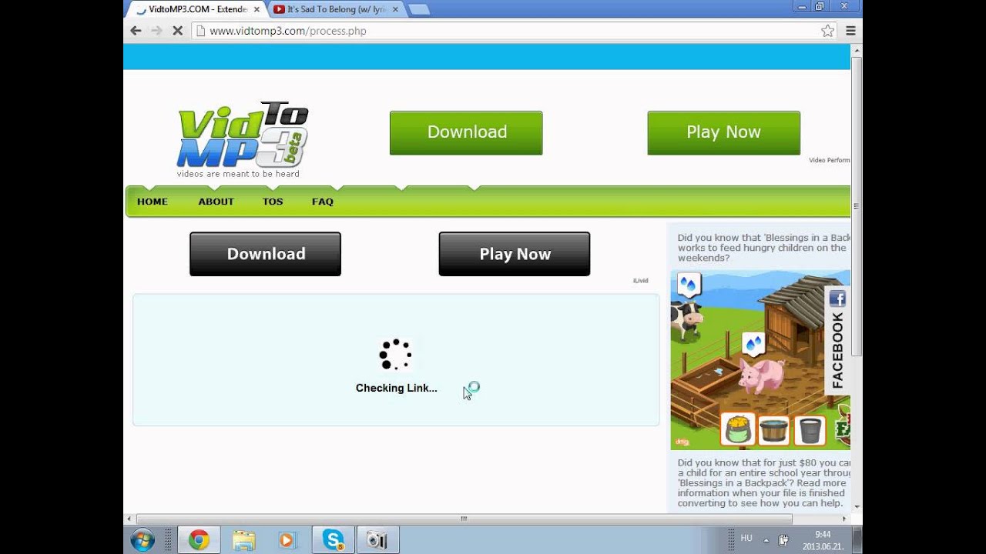Click the HU language indicator
This screenshot has width=986, height=554.
coord(746,539)
